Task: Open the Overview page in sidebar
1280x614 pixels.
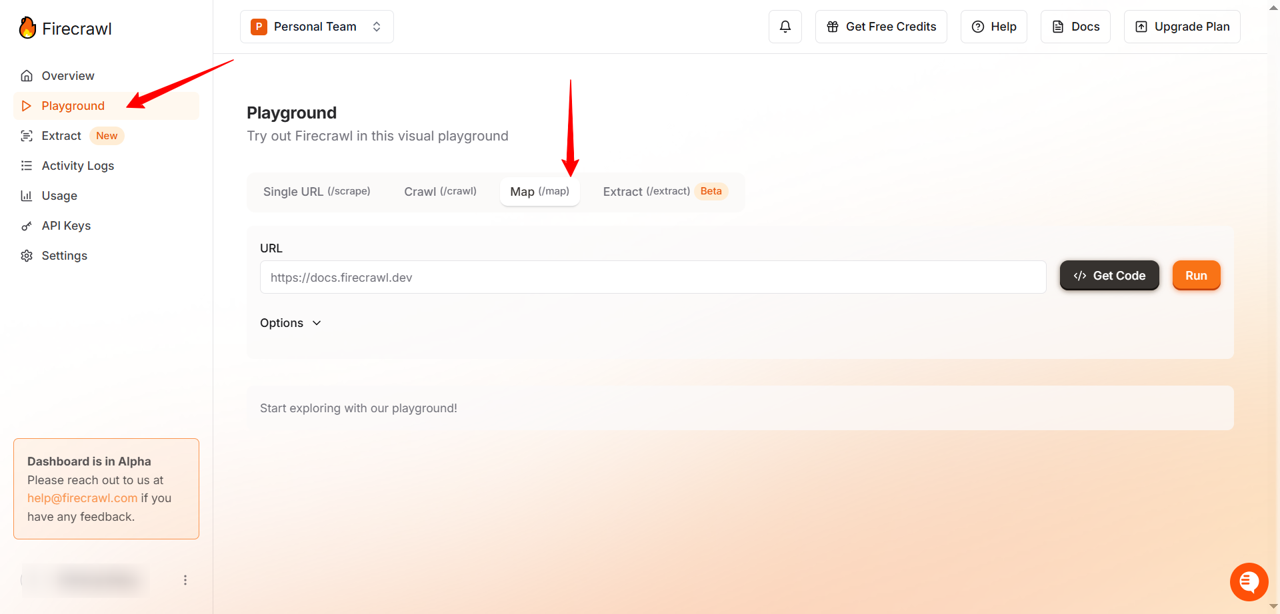Action: [106, 76]
